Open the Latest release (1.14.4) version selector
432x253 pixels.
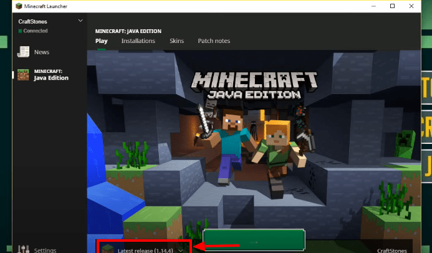click(x=144, y=247)
